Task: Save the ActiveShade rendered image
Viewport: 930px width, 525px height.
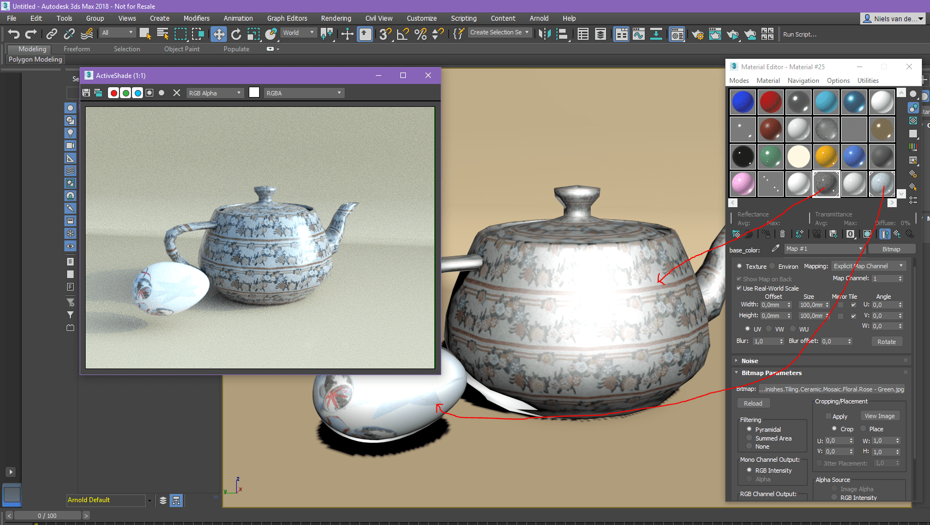Action: coord(86,93)
